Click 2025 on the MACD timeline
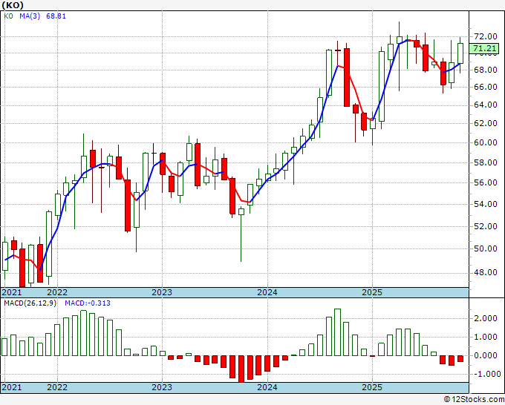 (372, 387)
